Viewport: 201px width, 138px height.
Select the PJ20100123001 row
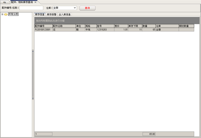coord(43,30)
